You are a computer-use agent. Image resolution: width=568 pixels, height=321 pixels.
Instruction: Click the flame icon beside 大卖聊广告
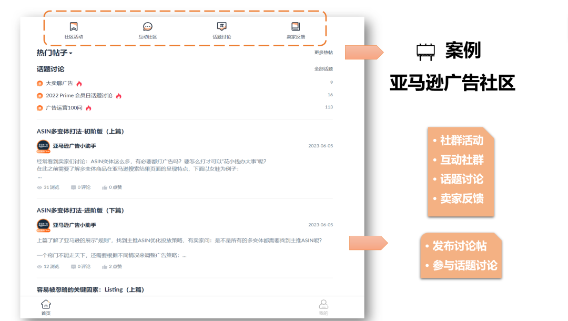coord(79,83)
